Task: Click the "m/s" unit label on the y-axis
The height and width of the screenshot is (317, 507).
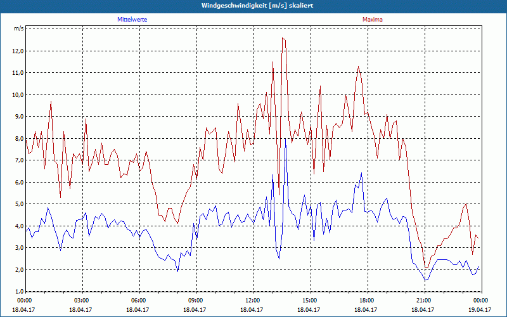Action: (x=18, y=29)
